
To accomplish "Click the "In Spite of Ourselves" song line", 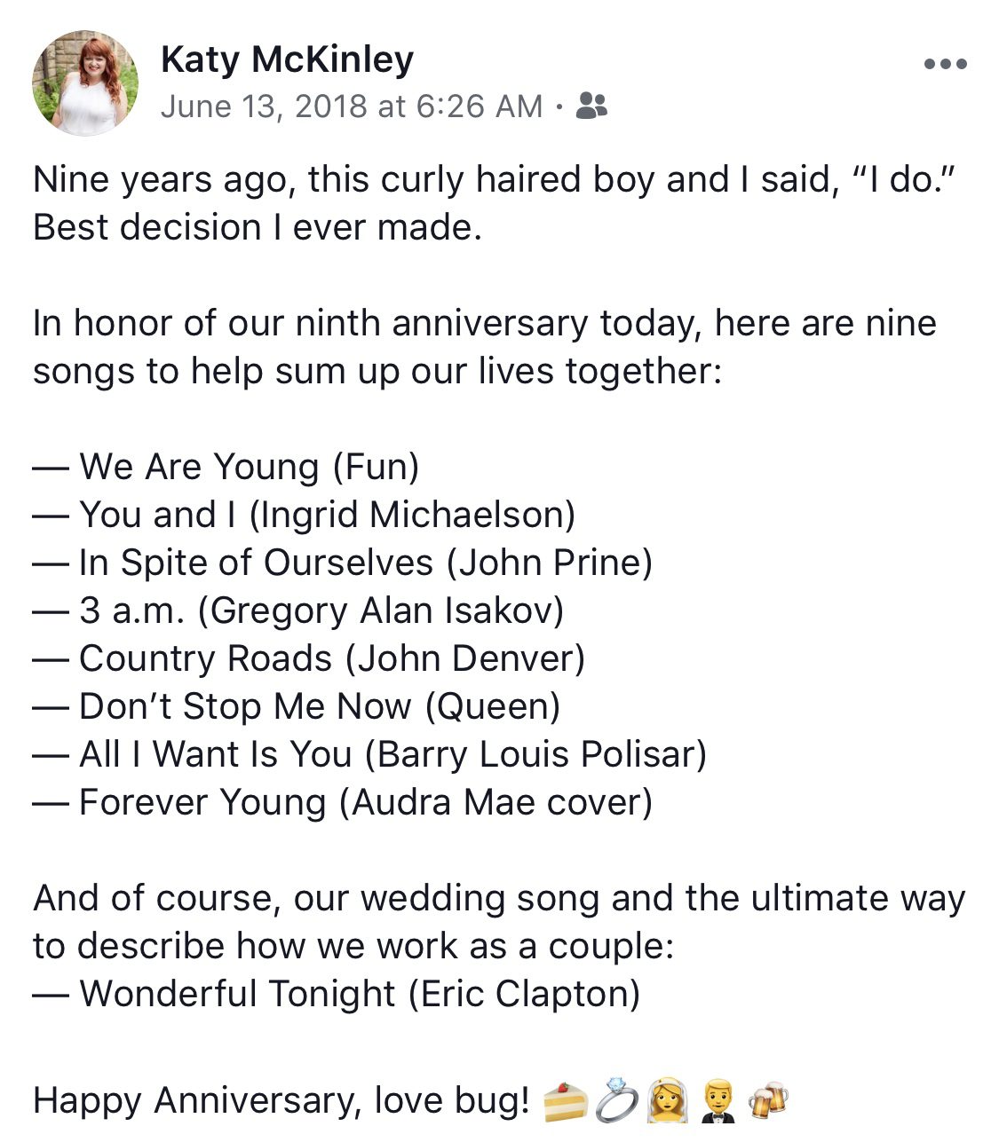I will [x=365, y=563].
